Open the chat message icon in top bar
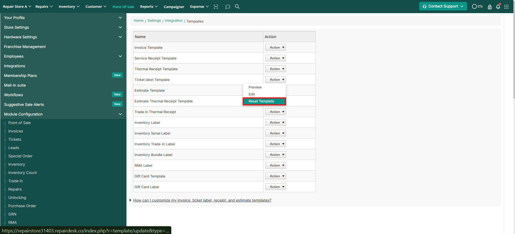Screen dimensions: 515x234 (x=228, y=7)
